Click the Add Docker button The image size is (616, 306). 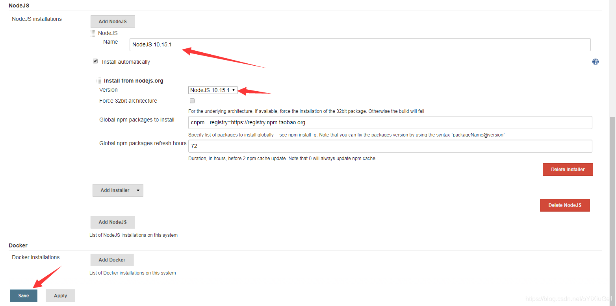[x=112, y=260]
